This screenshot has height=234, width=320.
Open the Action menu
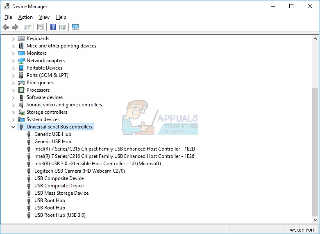tap(25, 17)
